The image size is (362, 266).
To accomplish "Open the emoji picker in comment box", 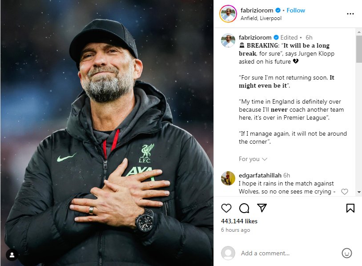I will [347, 253].
